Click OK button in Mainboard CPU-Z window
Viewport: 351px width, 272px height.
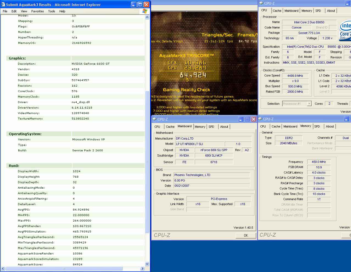click(x=246, y=235)
